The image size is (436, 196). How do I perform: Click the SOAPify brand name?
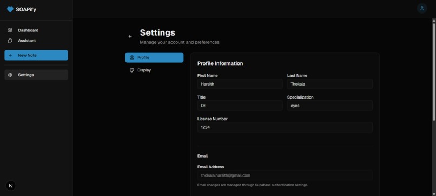(26, 9)
